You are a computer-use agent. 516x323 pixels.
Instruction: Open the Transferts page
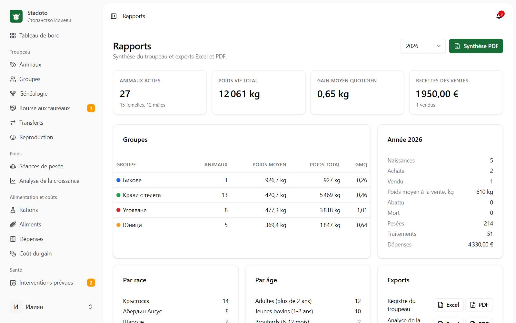(x=52, y=123)
